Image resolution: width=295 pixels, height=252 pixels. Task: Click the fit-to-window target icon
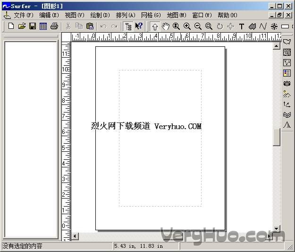click(231, 26)
